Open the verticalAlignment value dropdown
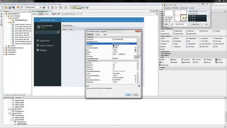The width and height of the screenshot is (227, 128). [x=135, y=58]
